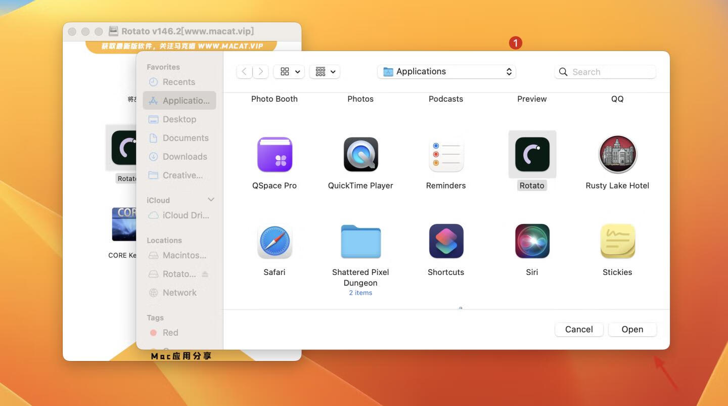Select the Siri icon

531,241
